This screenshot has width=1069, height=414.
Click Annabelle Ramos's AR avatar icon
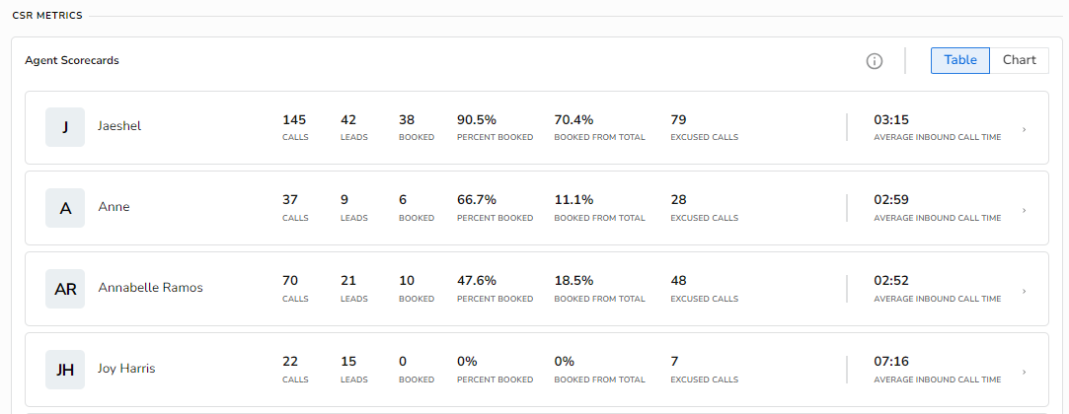click(x=65, y=289)
